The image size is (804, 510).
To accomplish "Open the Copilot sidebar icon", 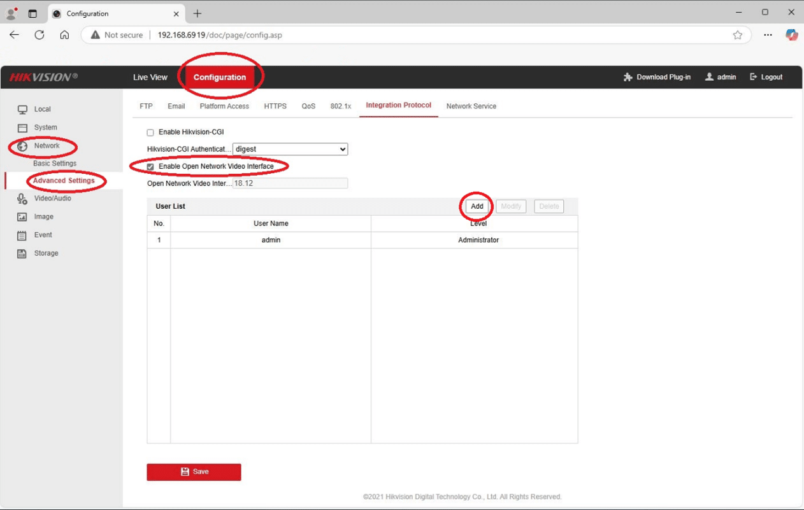I will click(791, 35).
